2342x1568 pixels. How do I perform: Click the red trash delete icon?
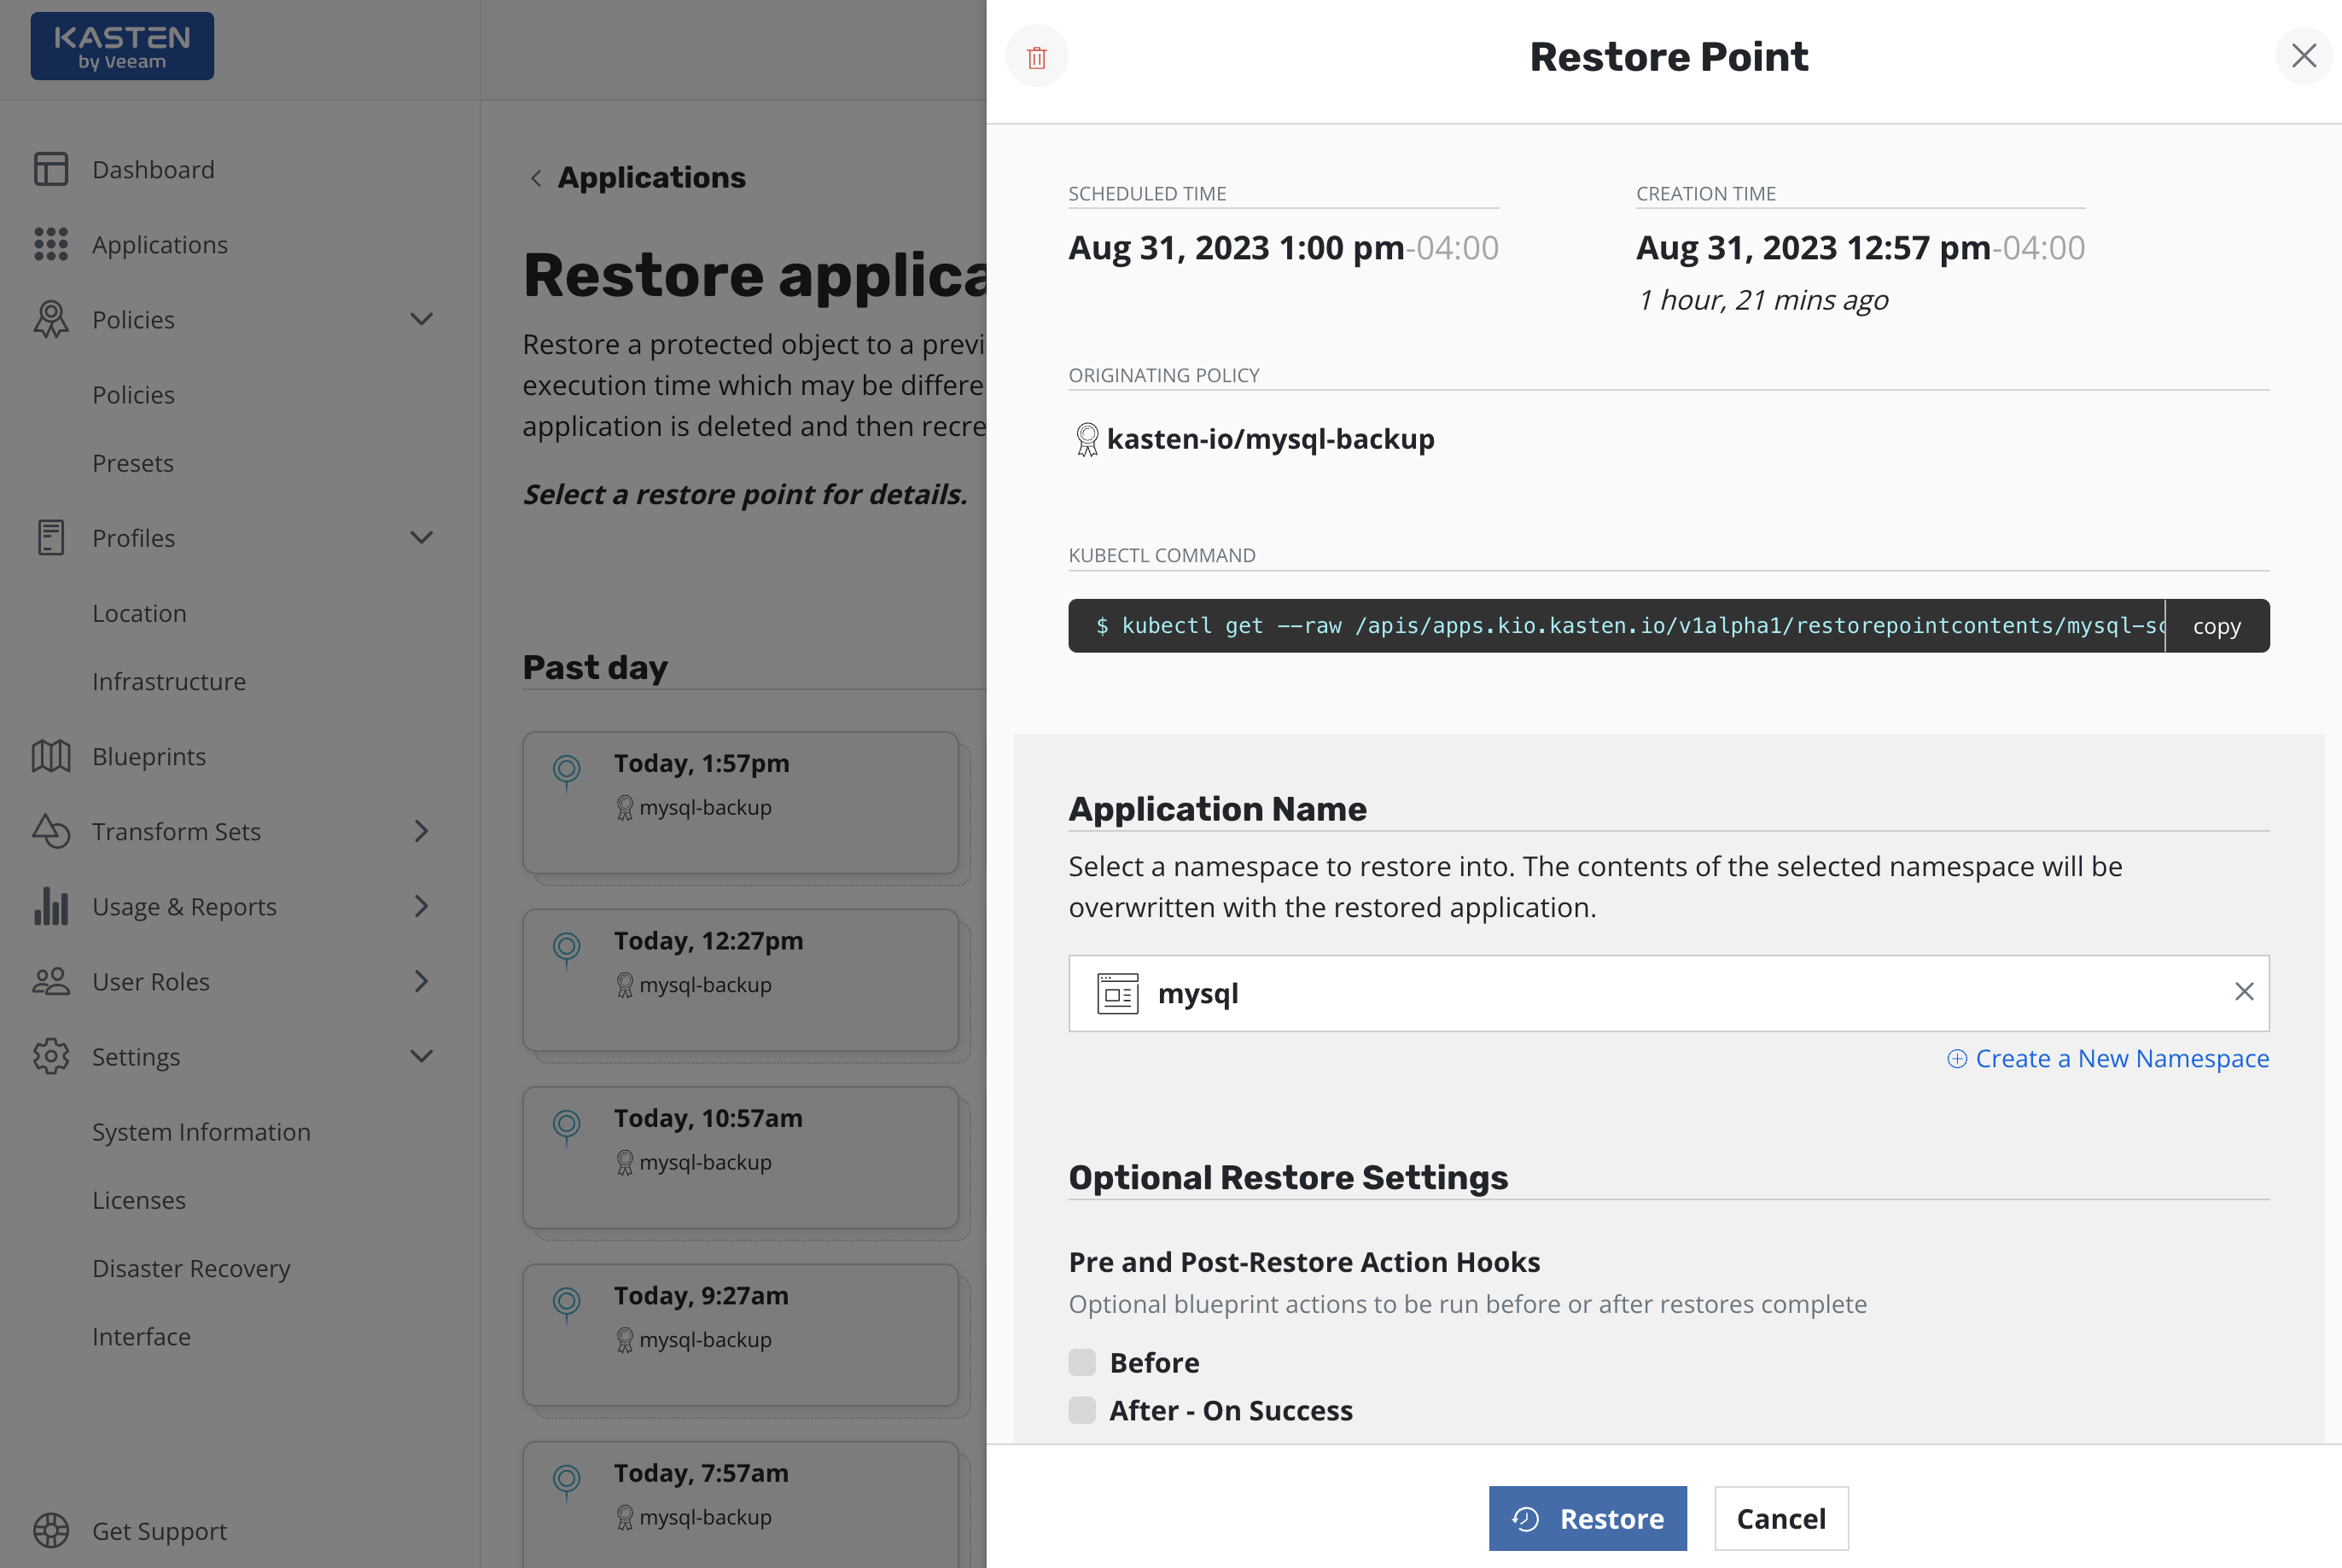[1036, 57]
